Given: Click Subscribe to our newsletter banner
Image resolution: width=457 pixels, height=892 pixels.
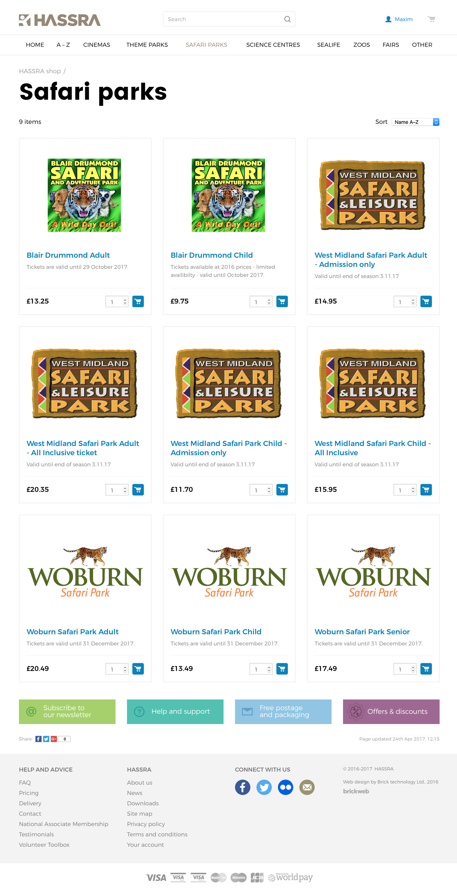Looking at the screenshot, I should (67, 712).
